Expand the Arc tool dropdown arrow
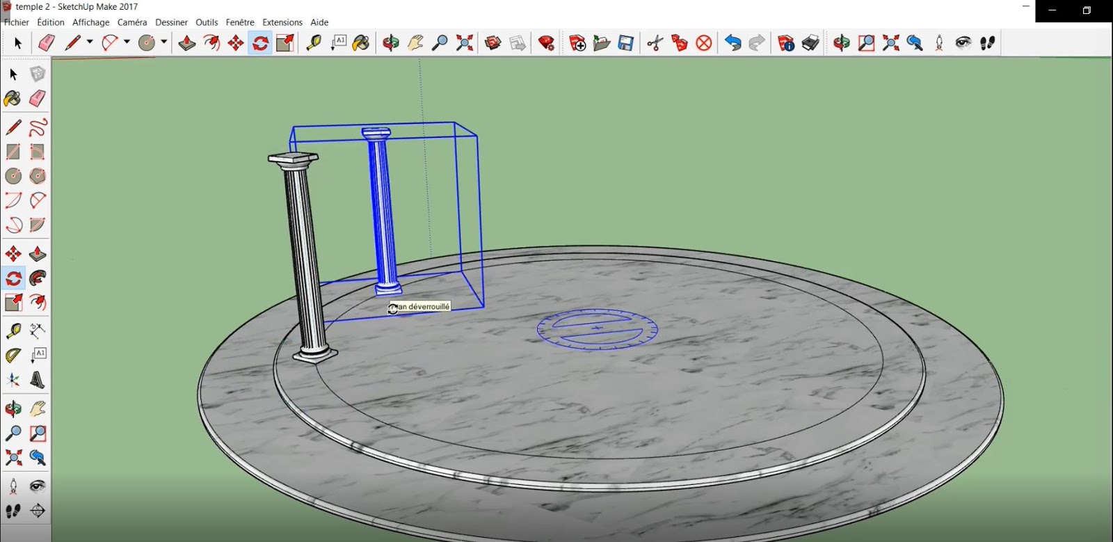Image resolution: width=1113 pixels, height=542 pixels. point(127,42)
